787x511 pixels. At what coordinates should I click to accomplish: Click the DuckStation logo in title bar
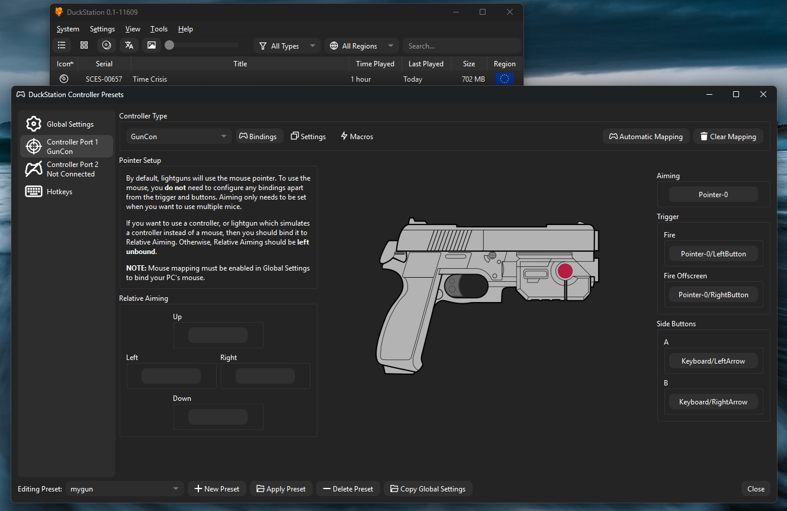click(59, 12)
